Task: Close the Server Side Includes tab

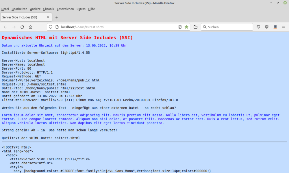Action: tap(47, 17)
